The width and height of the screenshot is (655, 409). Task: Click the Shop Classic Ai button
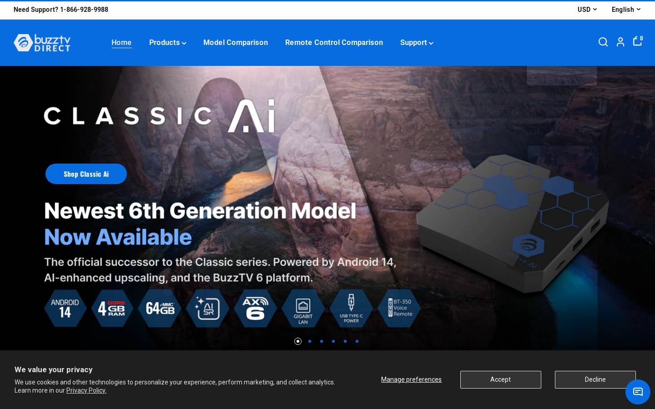click(86, 174)
